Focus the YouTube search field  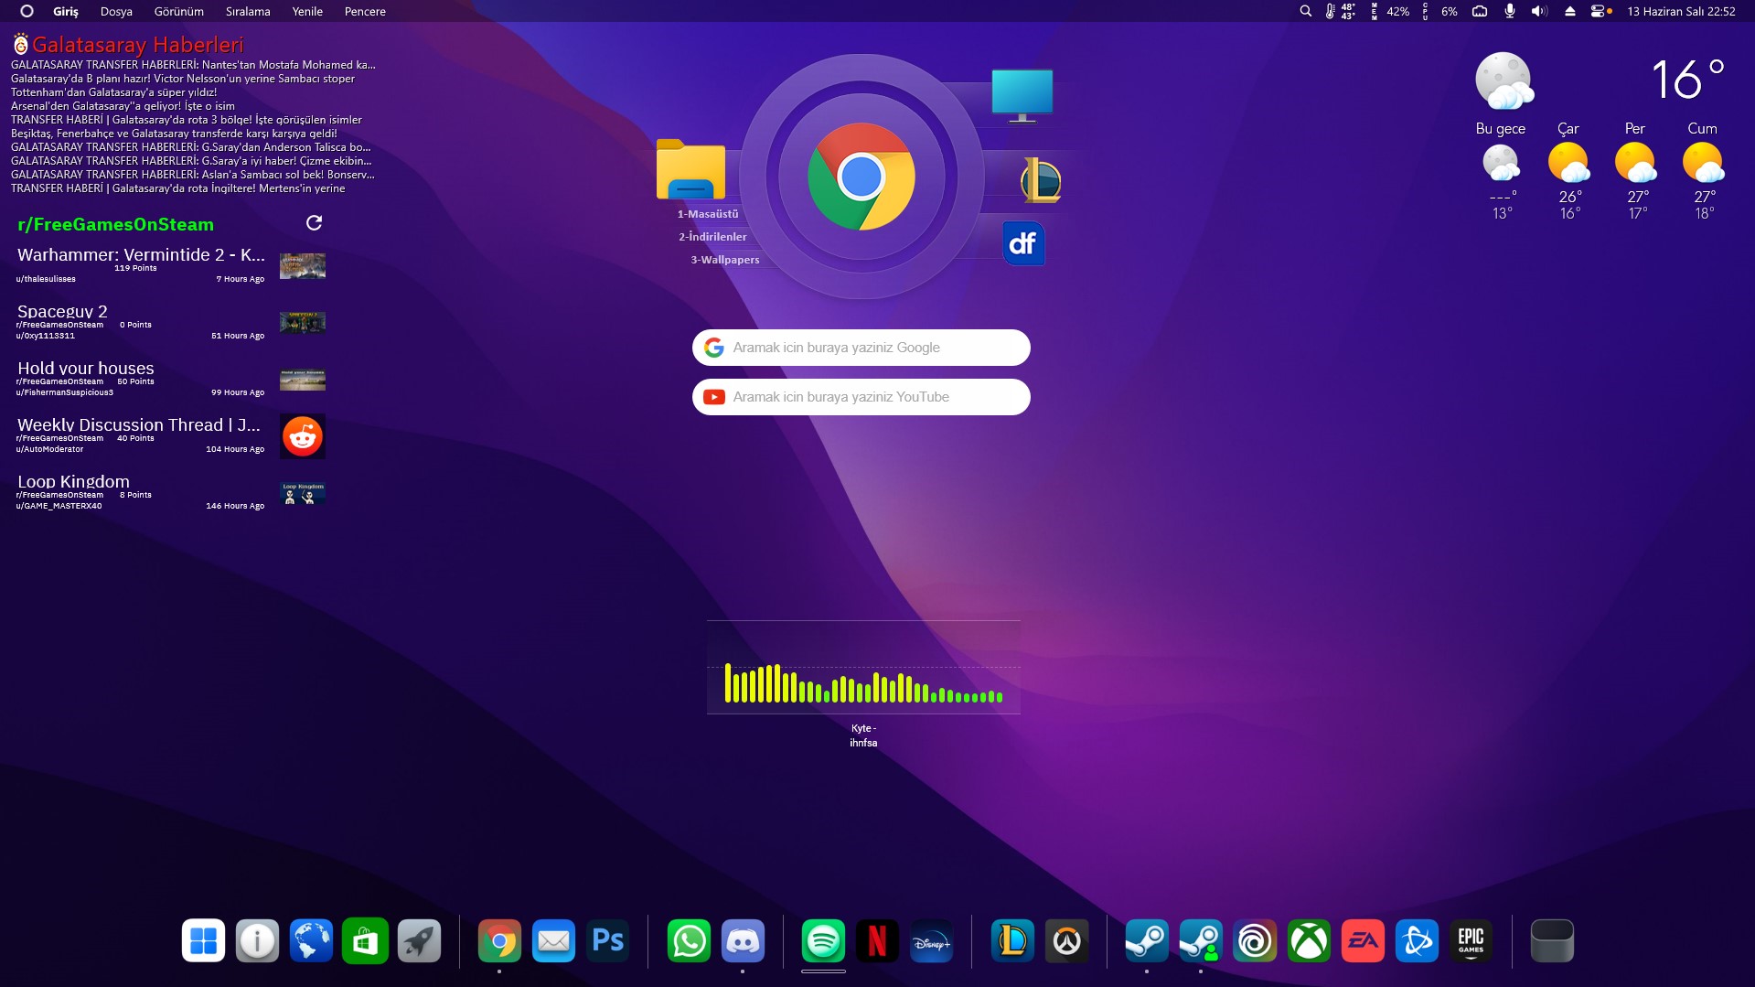[x=861, y=397]
